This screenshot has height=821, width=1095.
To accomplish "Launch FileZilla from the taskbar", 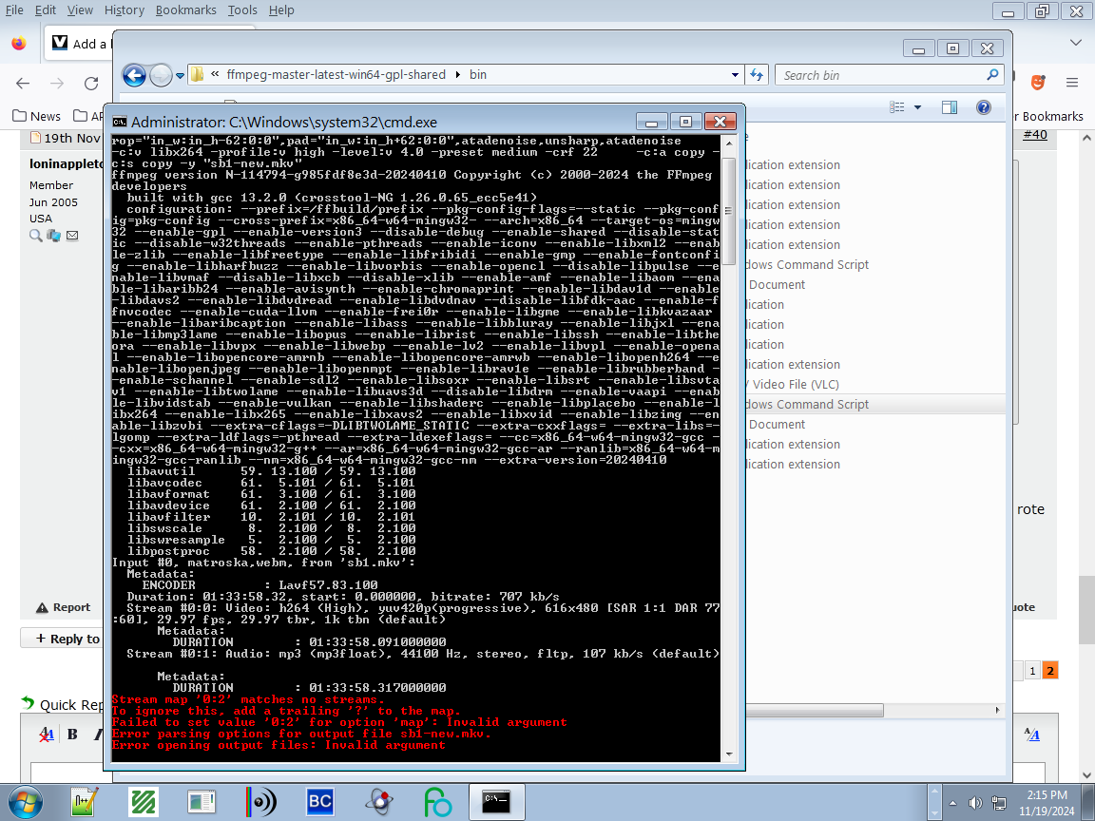I will pos(144,802).
